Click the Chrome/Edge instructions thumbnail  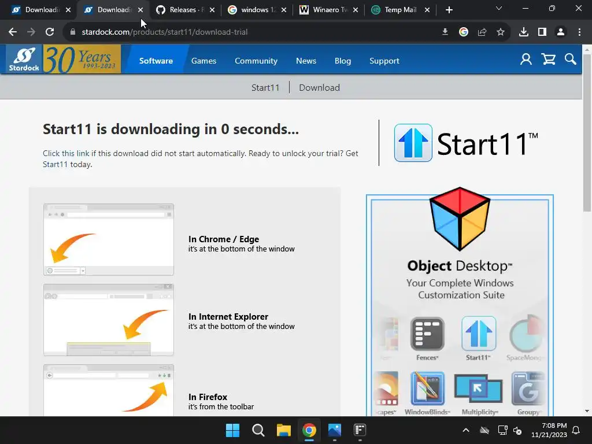(x=109, y=239)
